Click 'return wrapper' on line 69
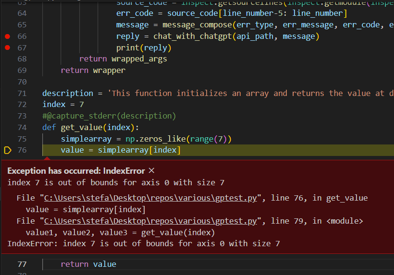The width and height of the screenshot is (394, 275). click(x=93, y=71)
